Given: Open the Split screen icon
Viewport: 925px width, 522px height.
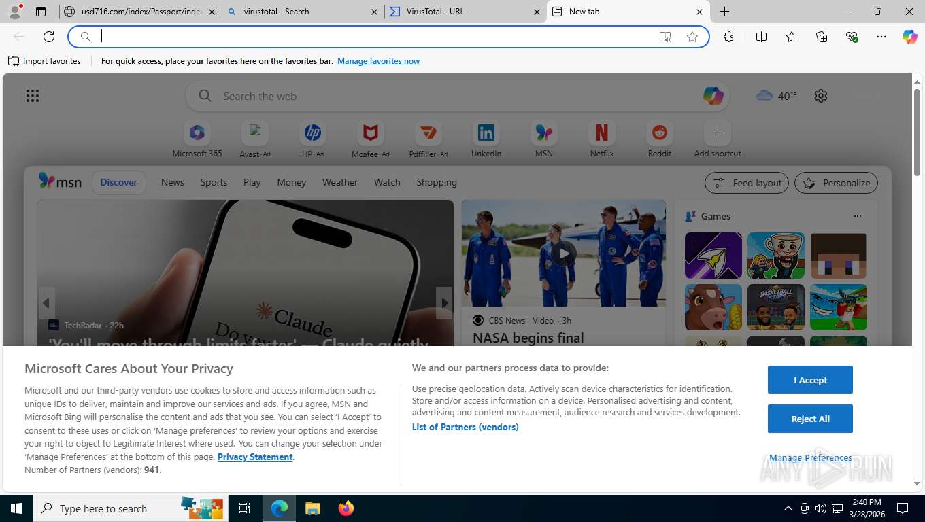Looking at the screenshot, I should tap(761, 37).
